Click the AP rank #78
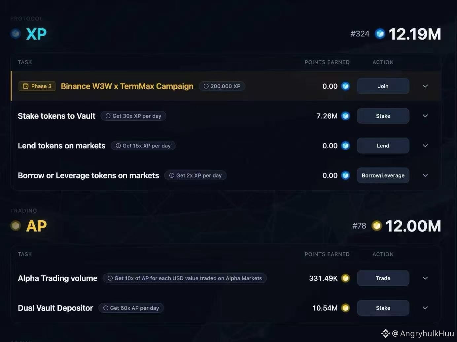The width and height of the screenshot is (457, 342). [359, 226]
